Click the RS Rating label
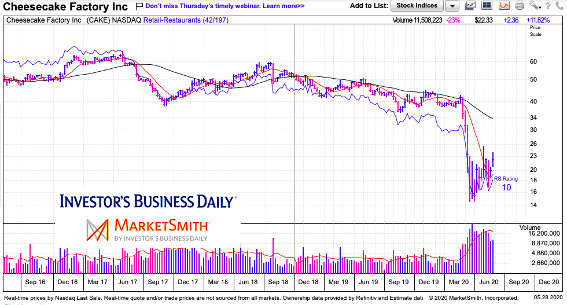Image resolution: width=567 pixels, height=305 pixels. [x=506, y=179]
